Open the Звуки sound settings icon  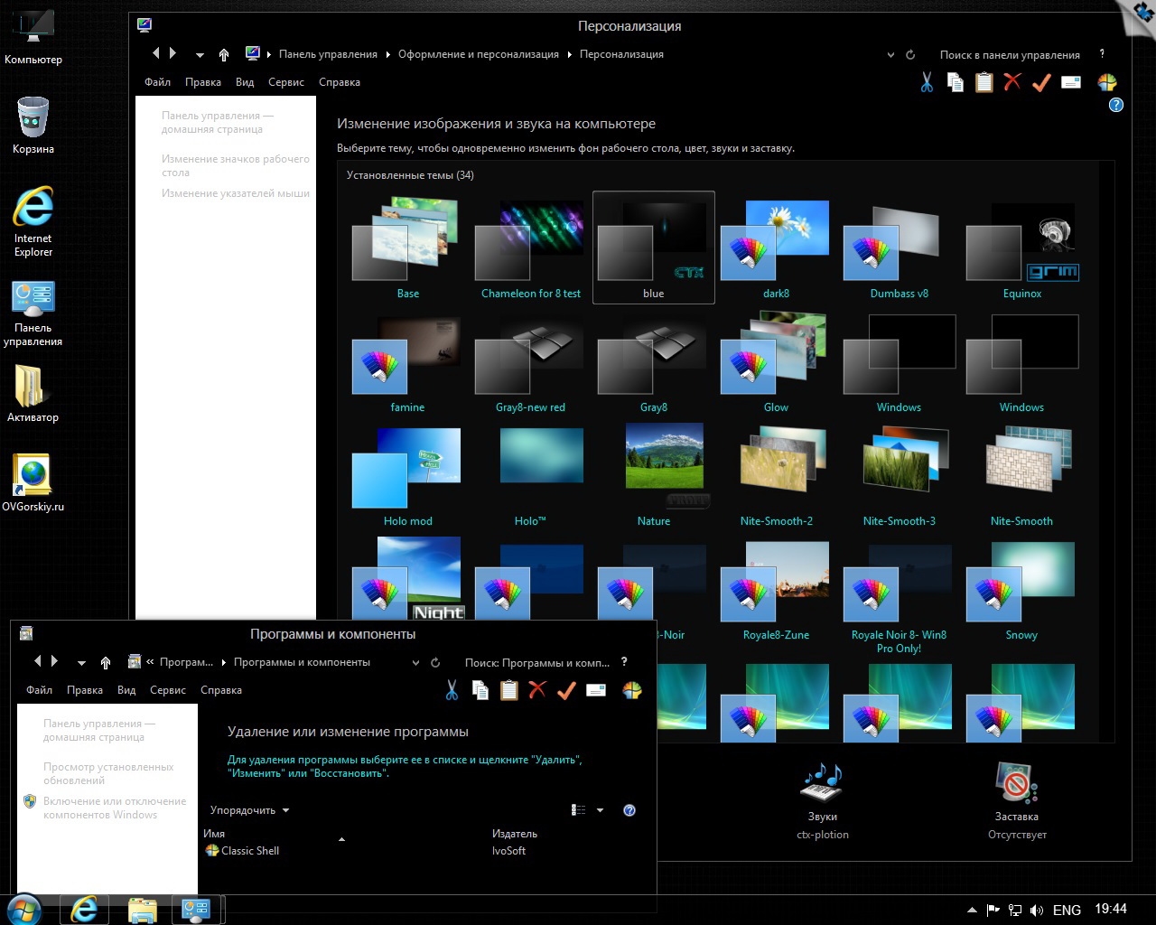tap(822, 784)
